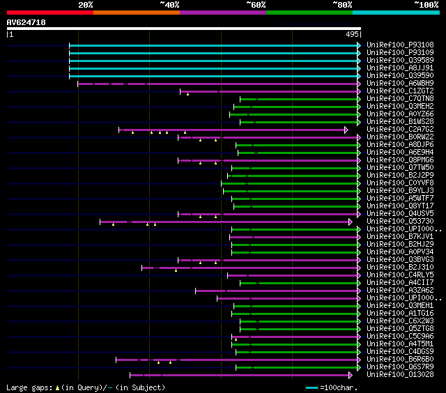Click the yellow gap marker under UniRef100_C1ZGT2

coord(187,94)
